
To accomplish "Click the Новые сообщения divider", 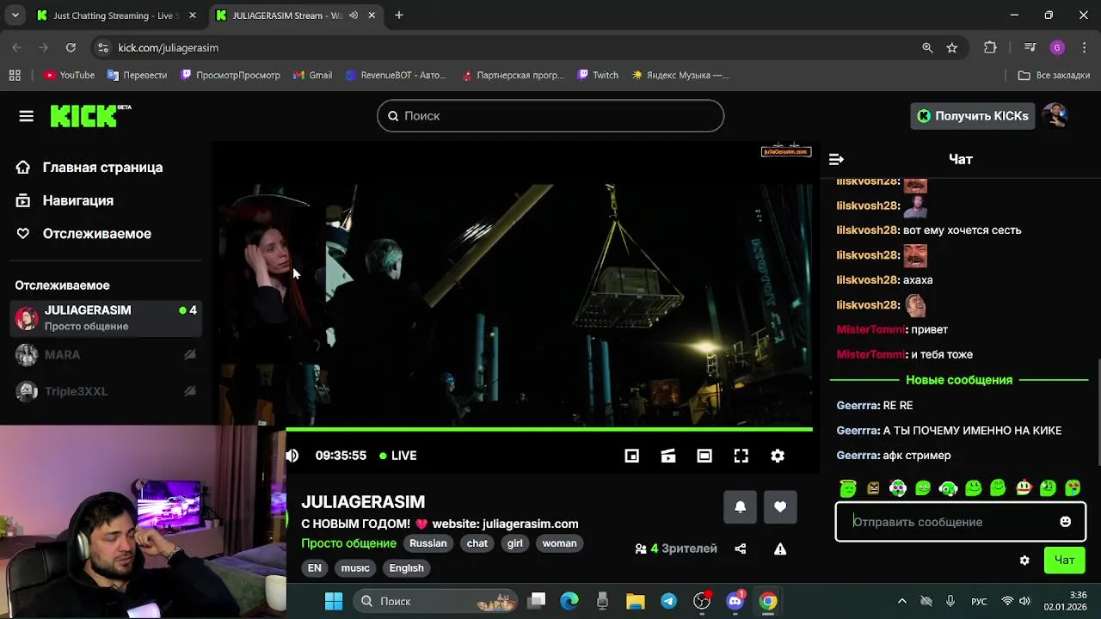I will (959, 380).
